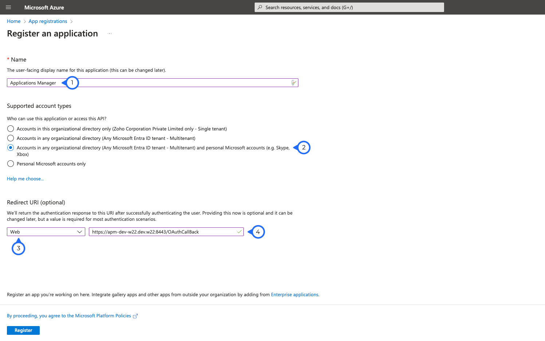
Task: Click the checkmark icon in Name field
Action: pyautogui.click(x=294, y=83)
